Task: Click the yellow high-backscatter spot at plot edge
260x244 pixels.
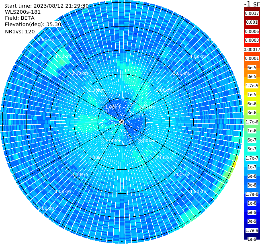Action: click(x=234, y=165)
